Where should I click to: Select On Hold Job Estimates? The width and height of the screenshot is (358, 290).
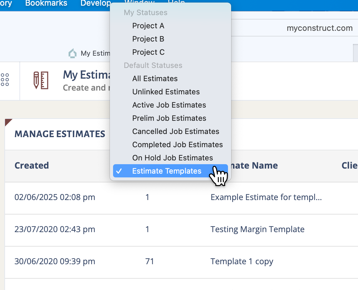click(172, 158)
